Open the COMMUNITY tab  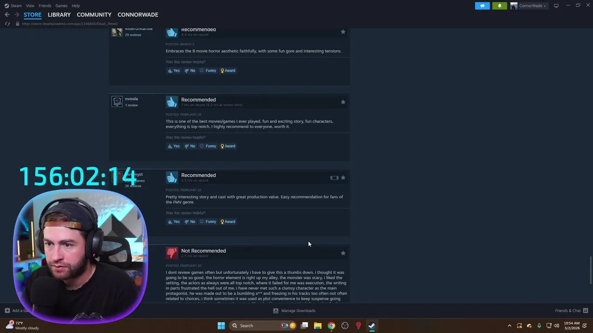tap(94, 15)
